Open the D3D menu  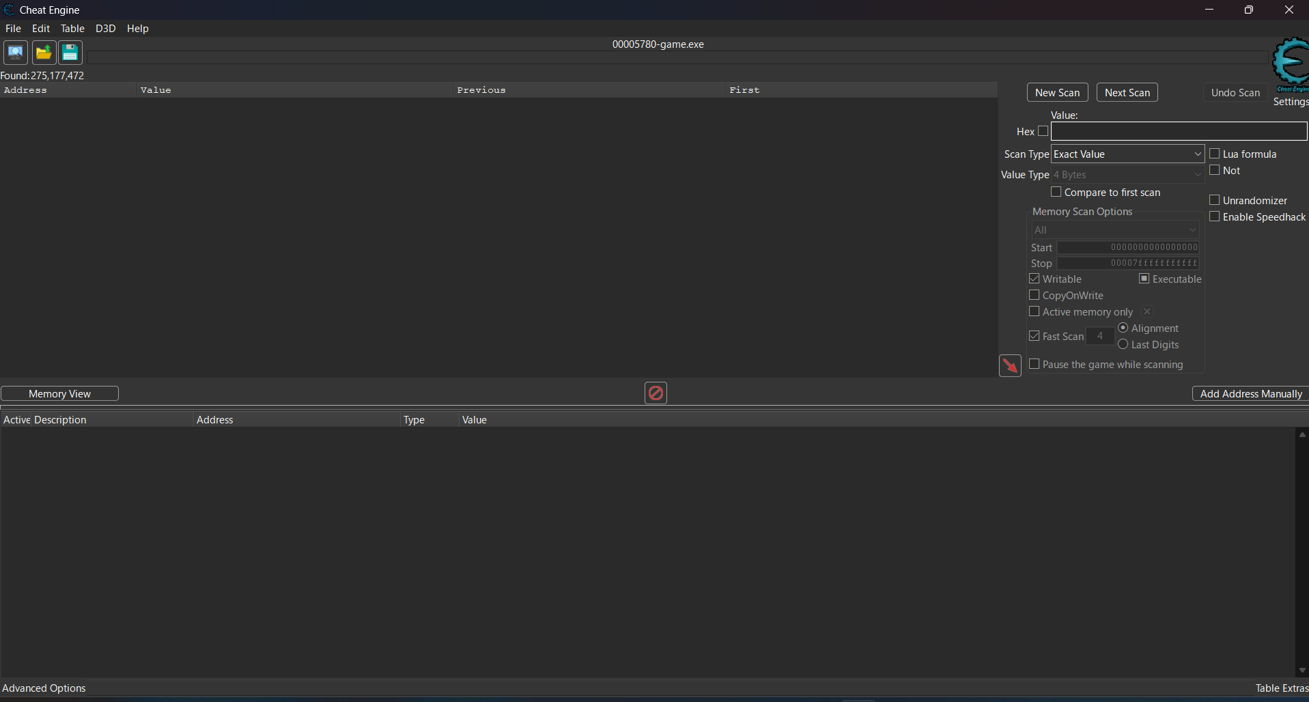pyautogui.click(x=105, y=29)
